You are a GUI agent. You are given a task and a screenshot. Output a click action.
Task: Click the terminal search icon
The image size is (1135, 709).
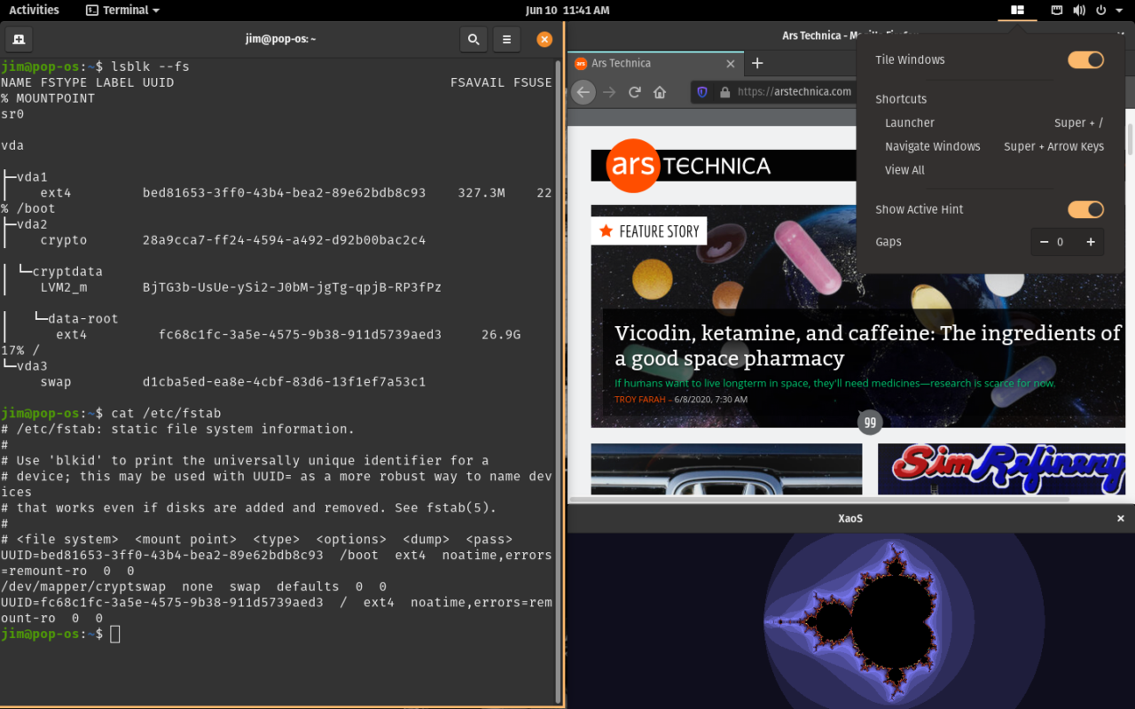click(473, 39)
